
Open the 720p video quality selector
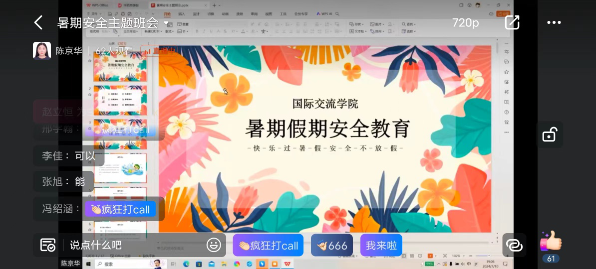(x=465, y=22)
